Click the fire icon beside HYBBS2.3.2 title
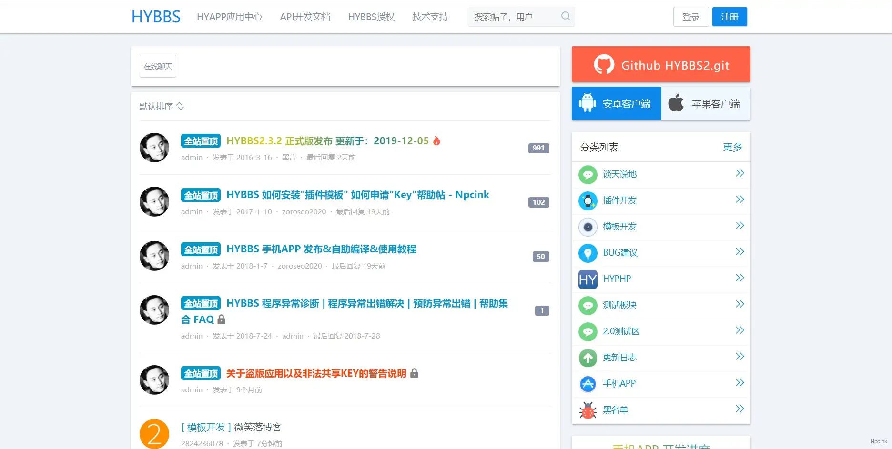Image resolution: width=892 pixels, height=449 pixels. (436, 140)
